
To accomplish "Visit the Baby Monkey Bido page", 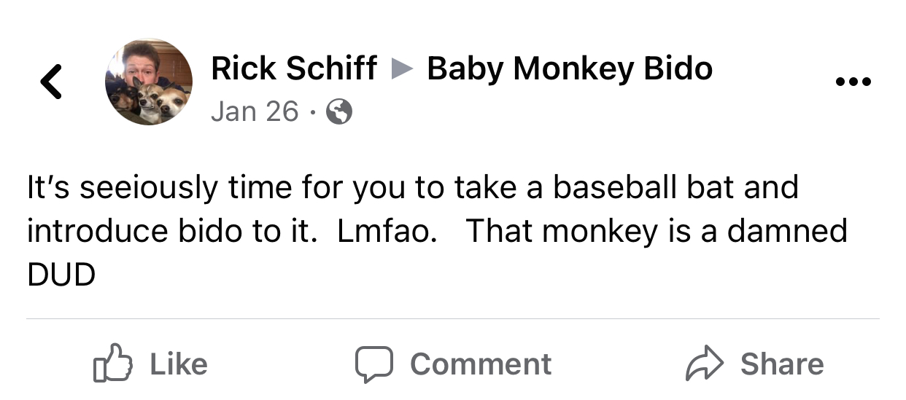I will click(x=569, y=69).
